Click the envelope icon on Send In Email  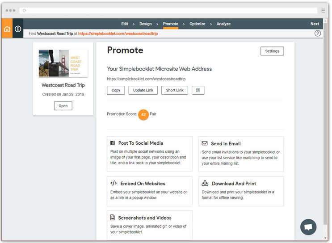tap(205, 143)
